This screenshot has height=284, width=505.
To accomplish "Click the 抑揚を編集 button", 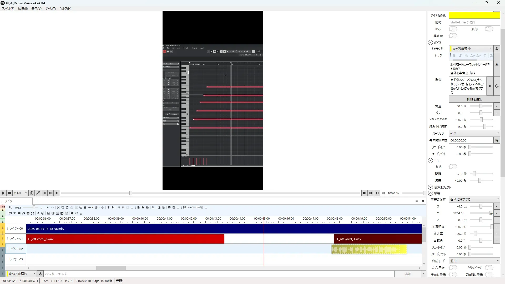I will tap(474, 99).
